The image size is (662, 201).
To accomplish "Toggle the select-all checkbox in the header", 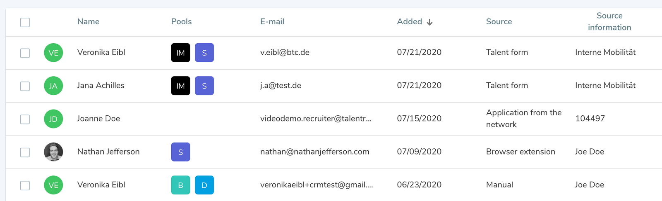I will (25, 22).
